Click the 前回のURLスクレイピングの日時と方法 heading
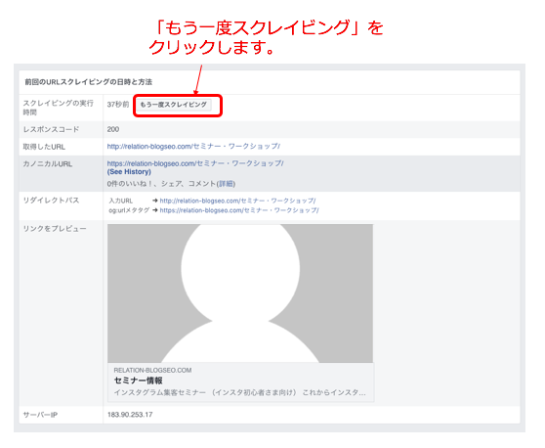 88,82
